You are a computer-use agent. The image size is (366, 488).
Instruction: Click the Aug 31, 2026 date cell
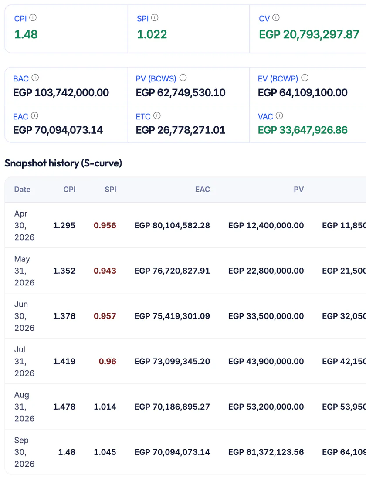[x=24, y=407]
